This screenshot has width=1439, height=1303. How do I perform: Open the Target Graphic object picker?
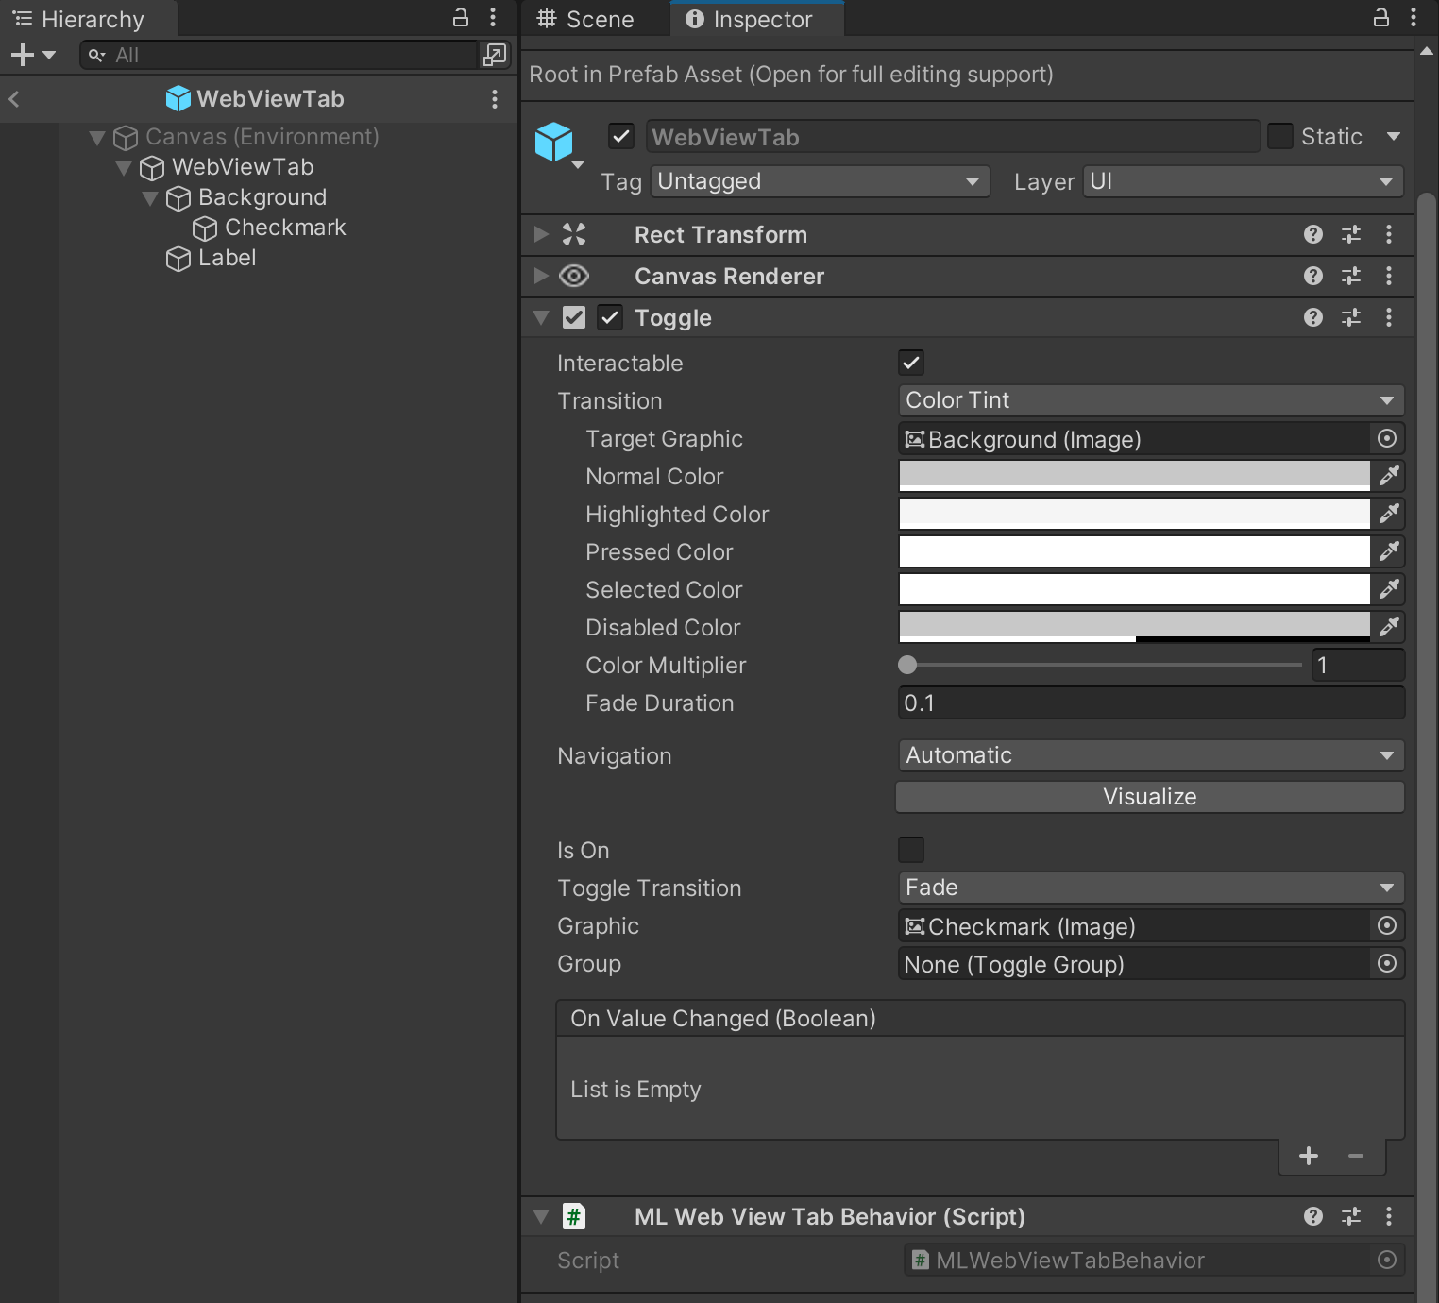coord(1385,438)
